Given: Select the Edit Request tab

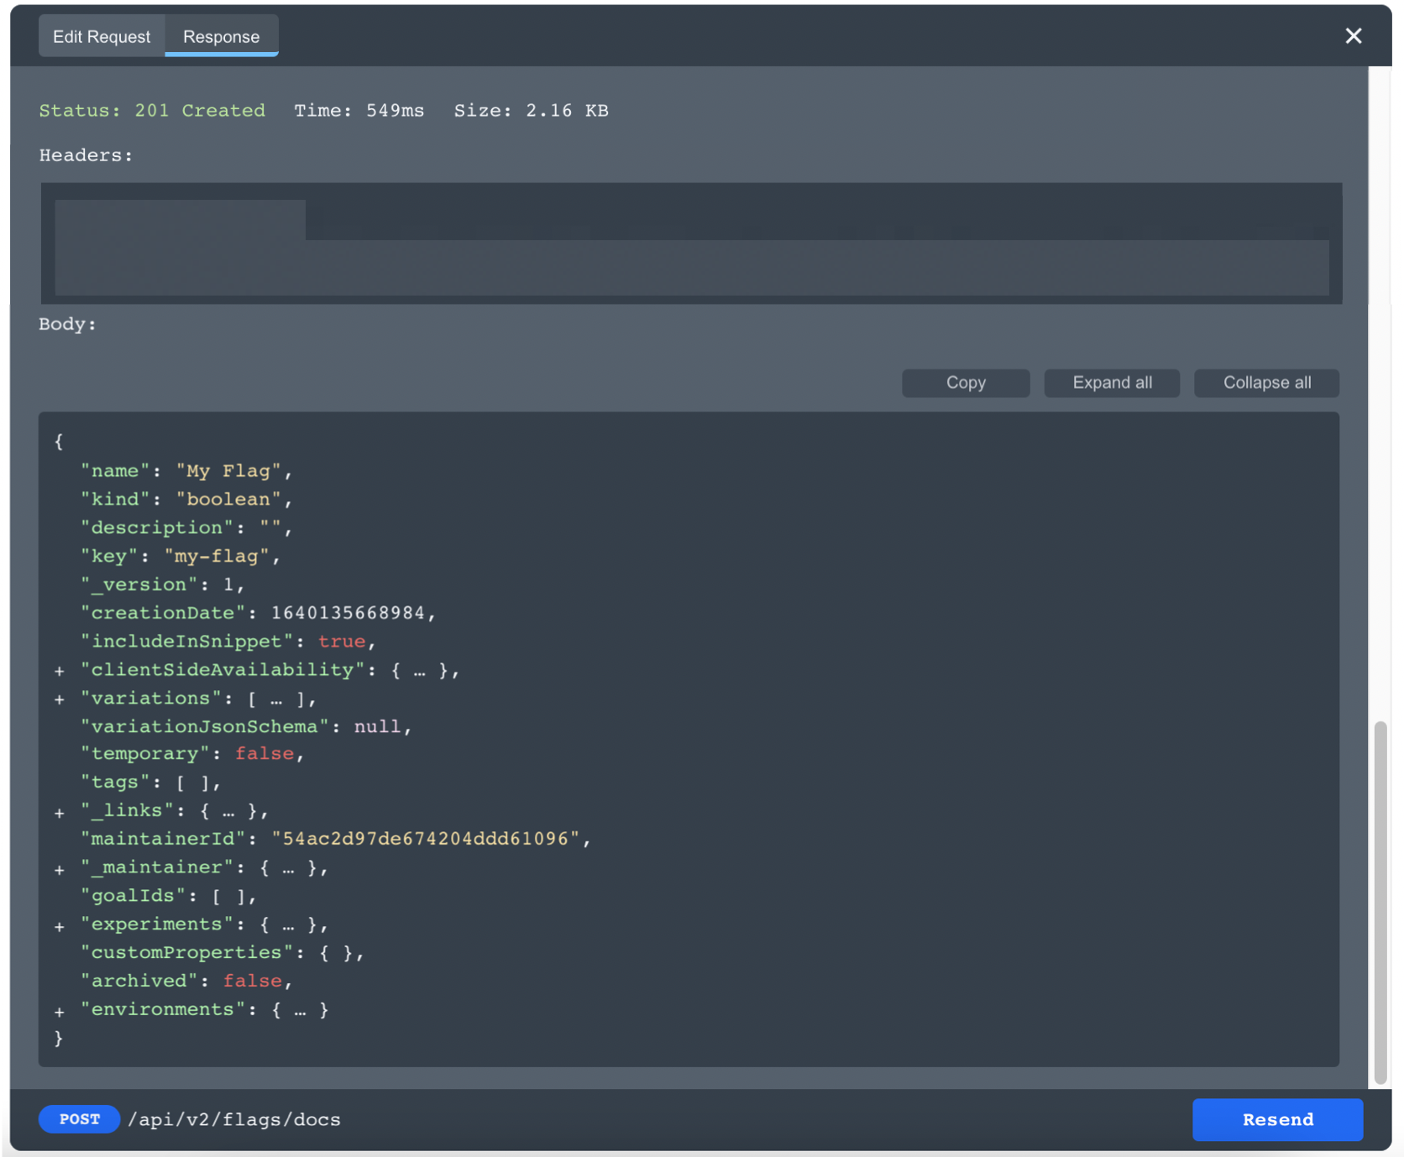Looking at the screenshot, I should click(x=101, y=36).
